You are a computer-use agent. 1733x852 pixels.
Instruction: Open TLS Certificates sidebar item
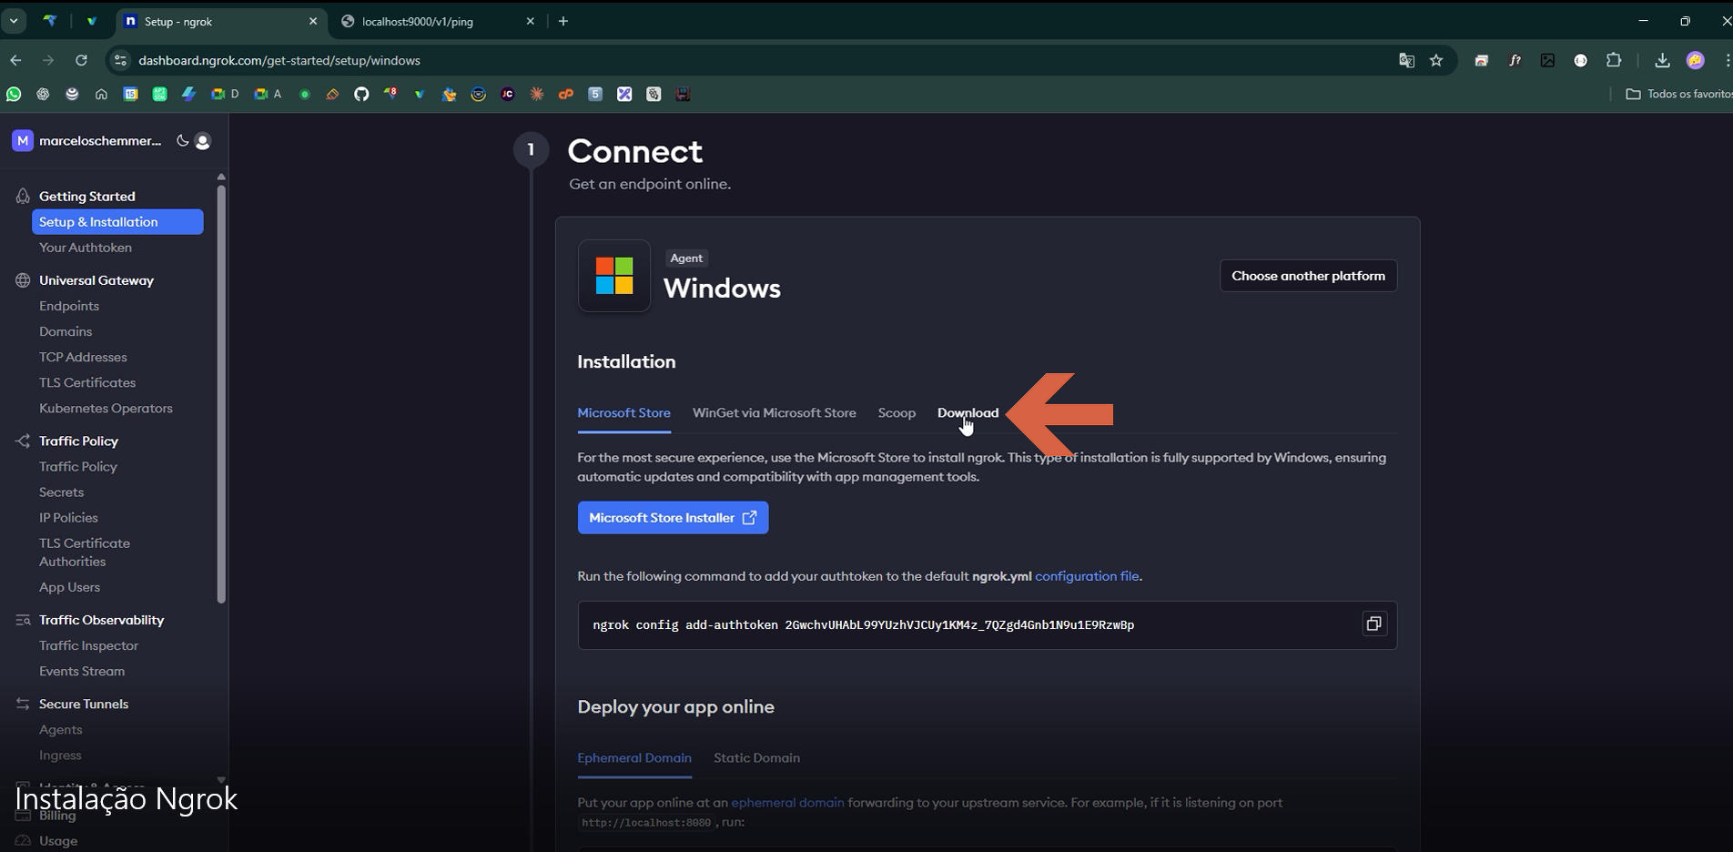[87, 382]
